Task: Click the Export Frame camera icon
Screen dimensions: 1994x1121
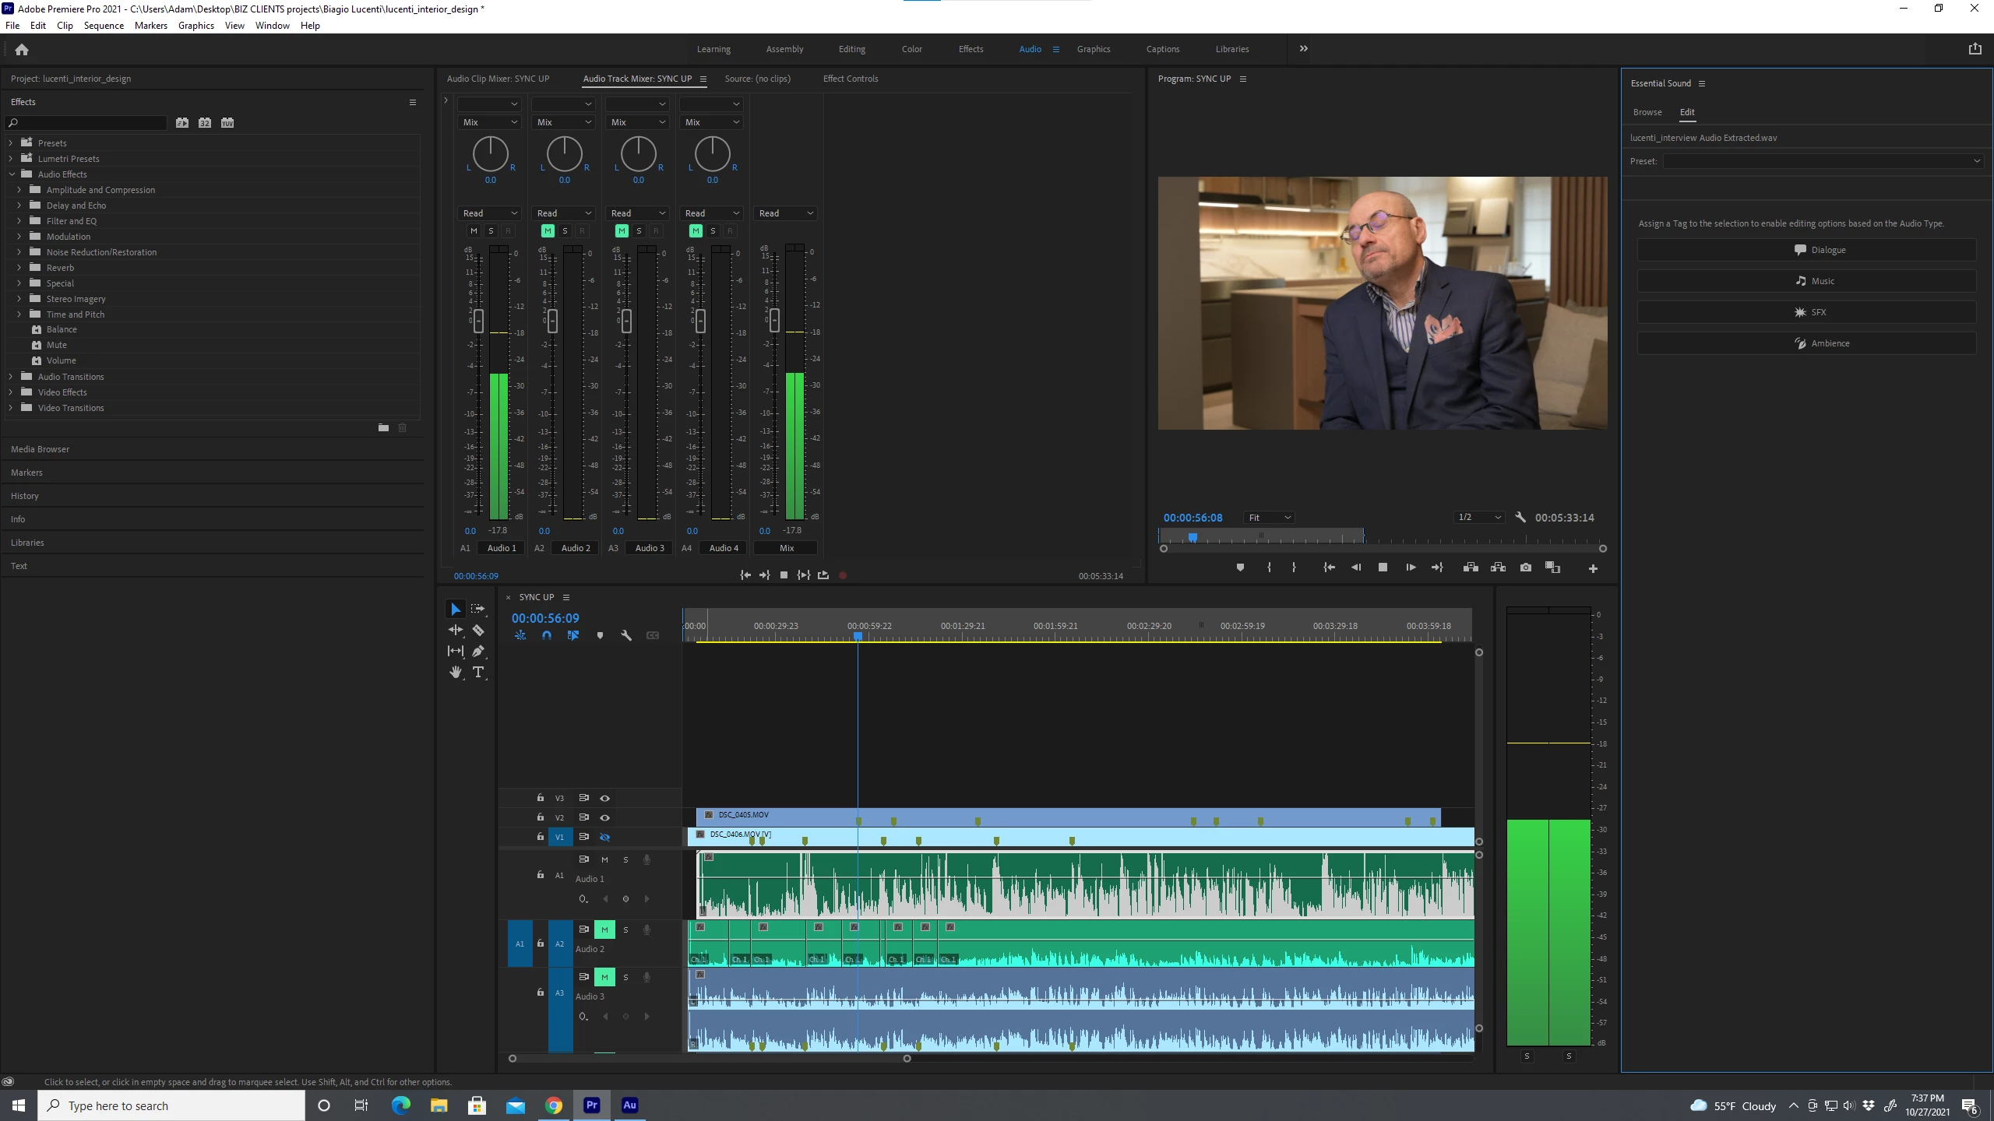Action: coord(1525,568)
